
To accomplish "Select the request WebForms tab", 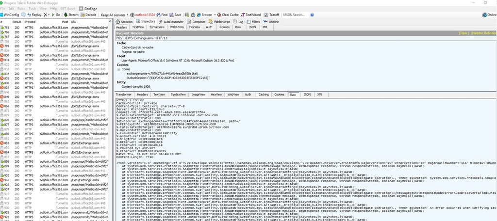I will [x=177, y=27].
